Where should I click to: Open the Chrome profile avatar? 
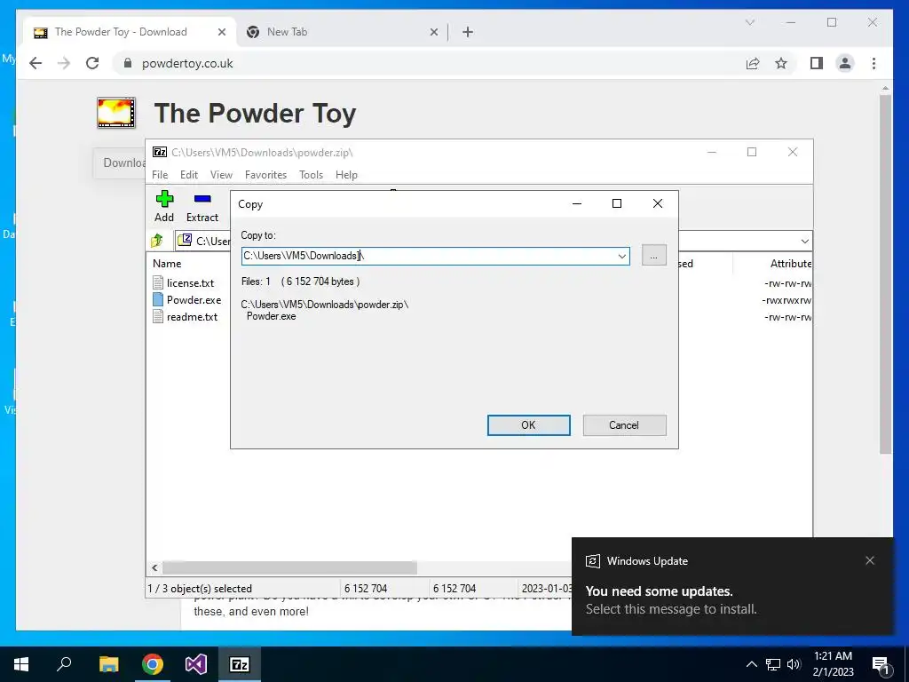[x=845, y=63]
